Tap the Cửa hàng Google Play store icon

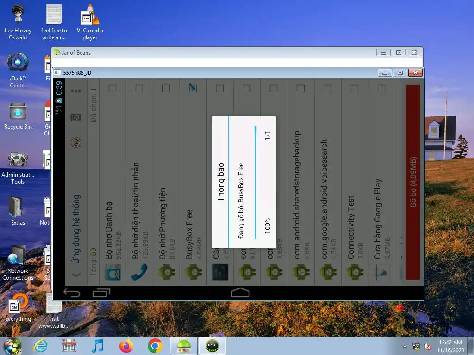pos(381,272)
